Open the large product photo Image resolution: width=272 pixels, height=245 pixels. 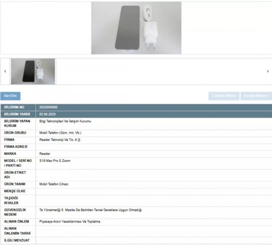point(136,28)
